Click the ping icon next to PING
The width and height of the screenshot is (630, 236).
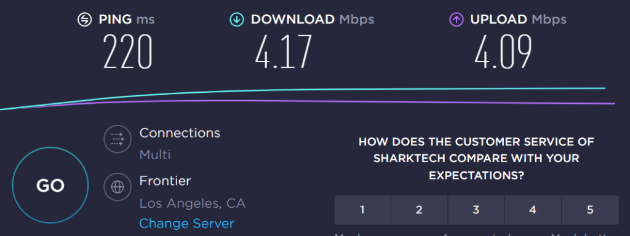pos(85,20)
